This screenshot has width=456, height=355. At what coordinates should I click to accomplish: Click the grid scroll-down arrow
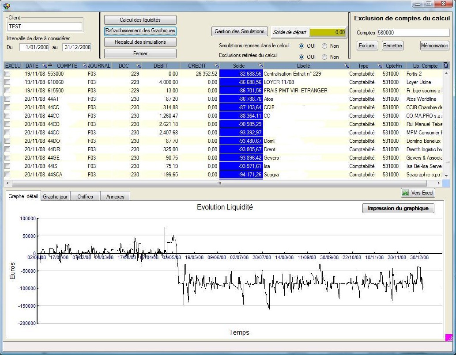(446, 176)
